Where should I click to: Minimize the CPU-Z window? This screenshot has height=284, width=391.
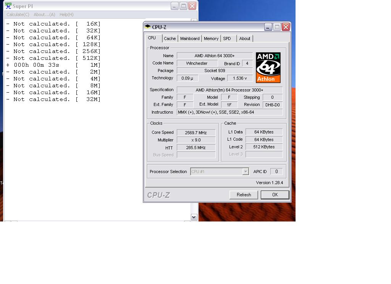268,27
